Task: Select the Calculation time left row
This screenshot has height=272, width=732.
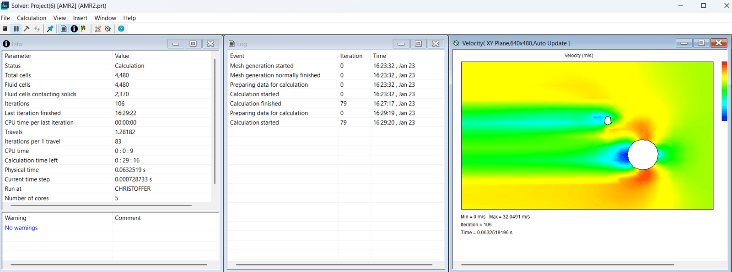Action: point(107,160)
